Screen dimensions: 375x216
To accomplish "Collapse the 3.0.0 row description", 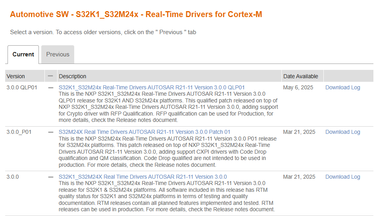I will (51, 177).
